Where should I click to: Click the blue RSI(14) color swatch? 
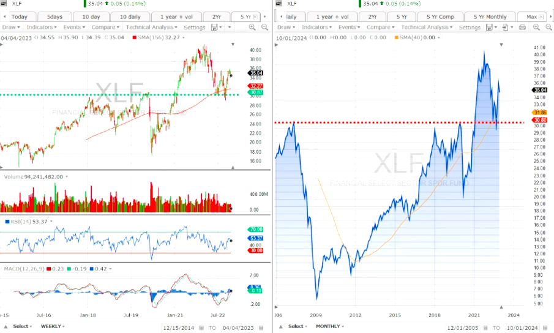point(7,222)
